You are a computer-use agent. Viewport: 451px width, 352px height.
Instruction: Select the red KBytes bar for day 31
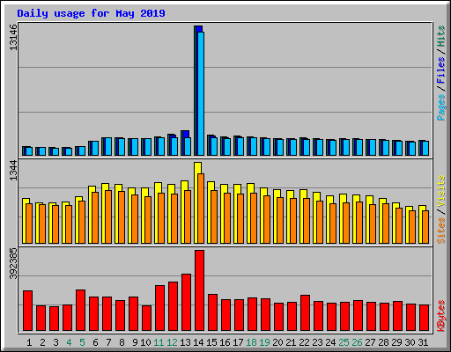[424, 318]
